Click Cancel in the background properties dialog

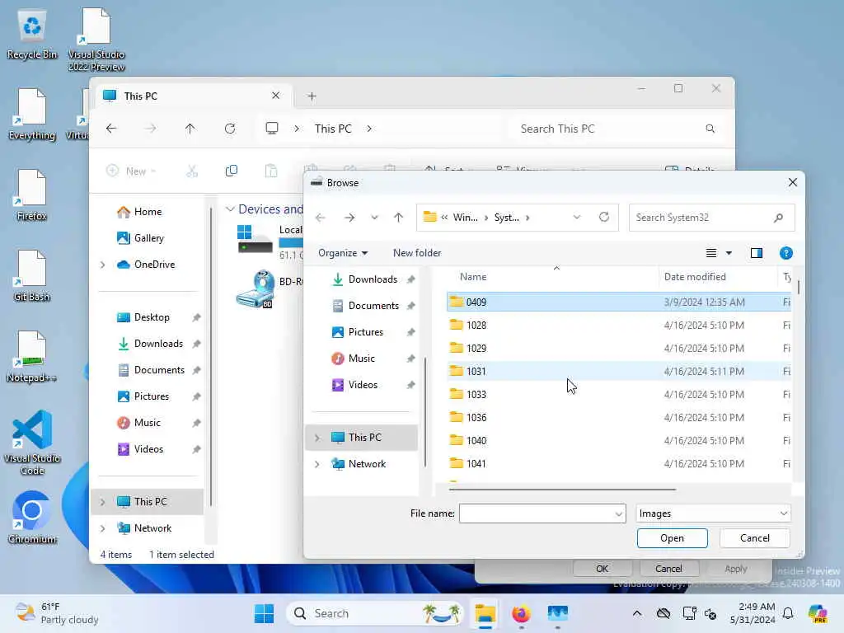click(x=668, y=569)
